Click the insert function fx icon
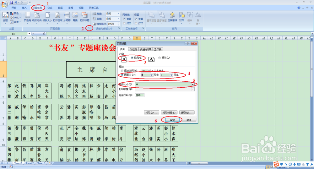Image resolution: width=314 pixels, height=169 pixels. [x=44, y=34]
